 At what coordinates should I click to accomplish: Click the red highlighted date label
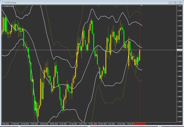(140, 124)
